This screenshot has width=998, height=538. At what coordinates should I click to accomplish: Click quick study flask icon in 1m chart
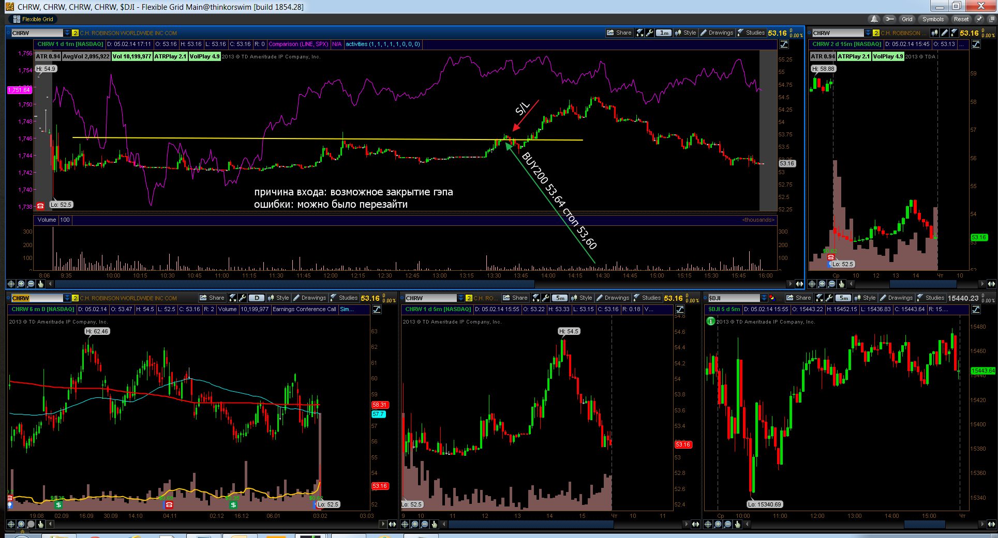click(x=639, y=33)
